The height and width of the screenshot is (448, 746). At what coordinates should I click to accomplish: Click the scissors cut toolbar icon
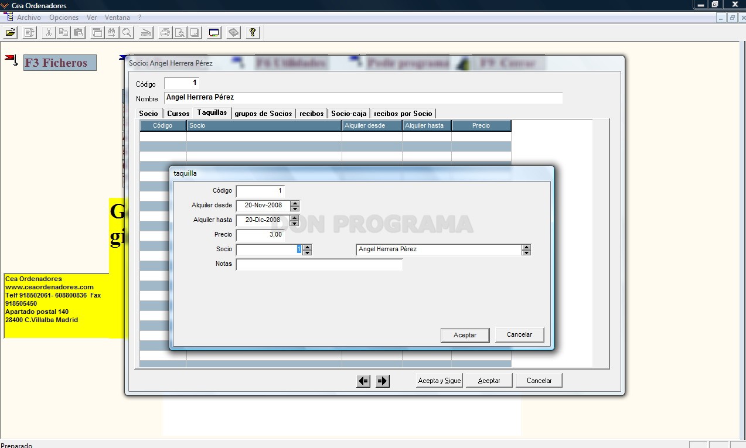coord(49,33)
